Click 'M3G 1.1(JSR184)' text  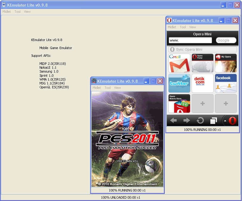pyautogui.click(x=52, y=83)
